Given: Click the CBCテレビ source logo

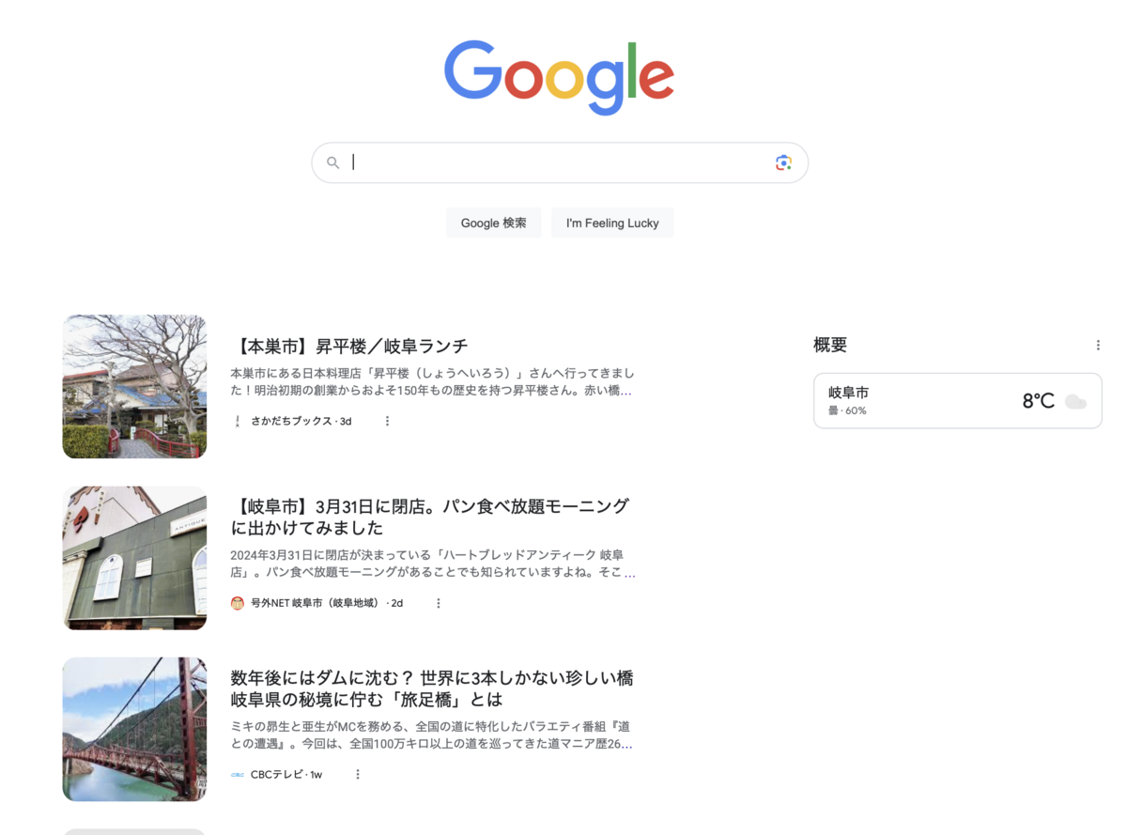Looking at the screenshot, I should 238,775.
